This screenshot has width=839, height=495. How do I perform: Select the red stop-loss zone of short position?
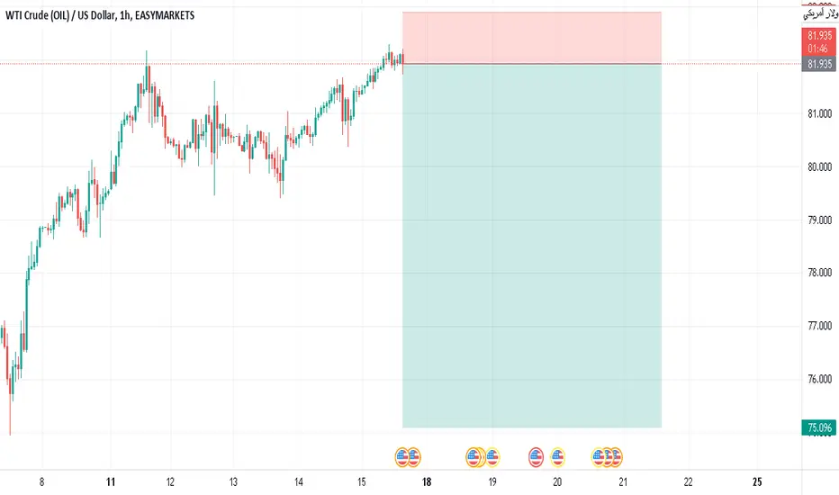(532, 38)
